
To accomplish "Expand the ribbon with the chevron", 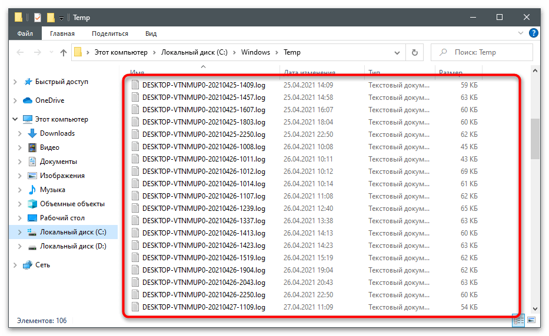I will point(520,33).
